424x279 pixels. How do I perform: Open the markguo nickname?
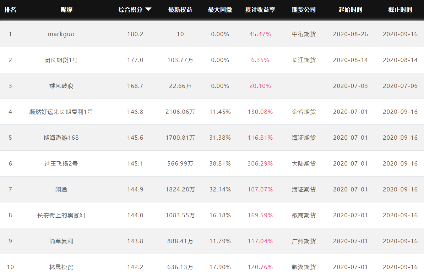[x=61, y=34]
